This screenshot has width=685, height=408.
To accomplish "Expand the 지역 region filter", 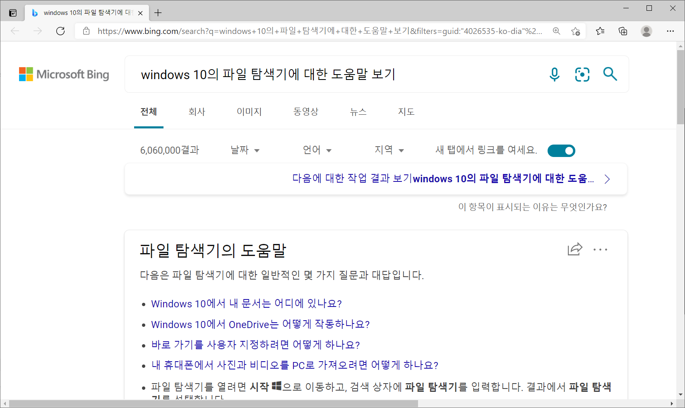I will click(x=389, y=150).
